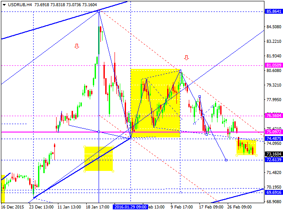Click the square endpoint marker at 72.6139 target

[x=226, y=160]
